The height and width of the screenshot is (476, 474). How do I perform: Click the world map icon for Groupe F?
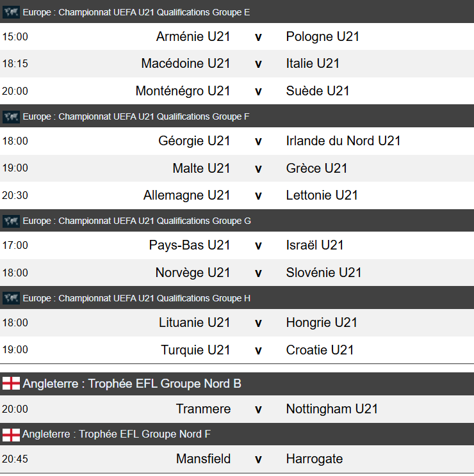(x=12, y=116)
